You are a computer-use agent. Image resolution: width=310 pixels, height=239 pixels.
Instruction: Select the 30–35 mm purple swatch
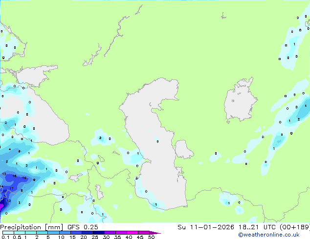click(x=110, y=233)
